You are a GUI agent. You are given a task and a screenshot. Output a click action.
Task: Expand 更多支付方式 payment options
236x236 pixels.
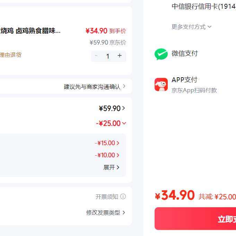point(191,27)
